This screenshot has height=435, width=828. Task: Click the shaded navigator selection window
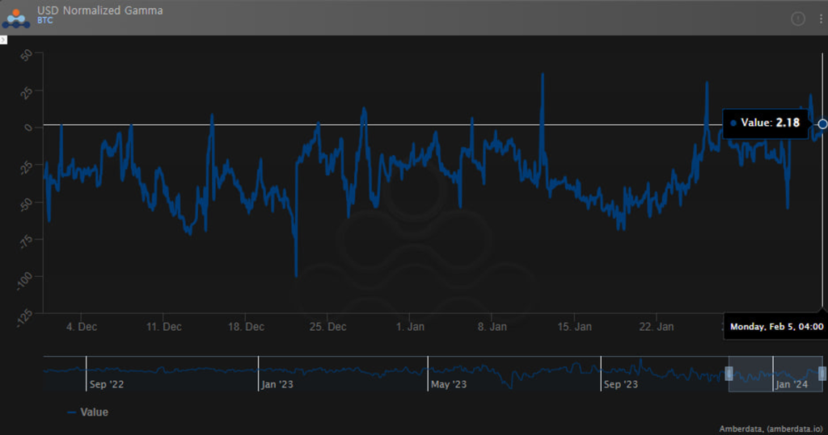752,373
